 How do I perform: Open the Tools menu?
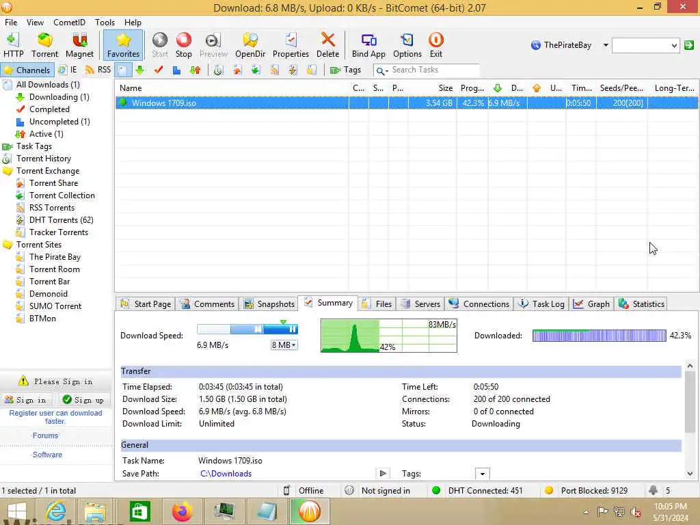click(105, 23)
